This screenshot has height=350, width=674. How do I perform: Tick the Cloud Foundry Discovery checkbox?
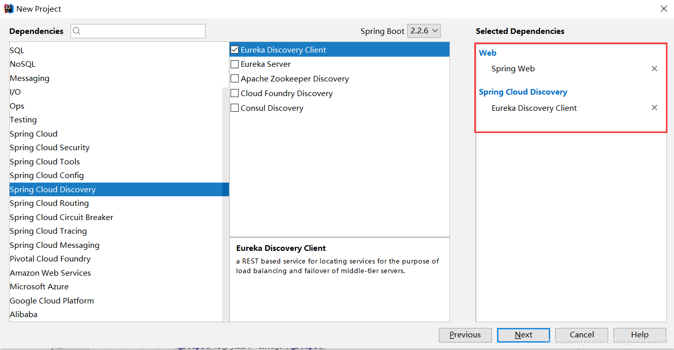[x=235, y=94]
